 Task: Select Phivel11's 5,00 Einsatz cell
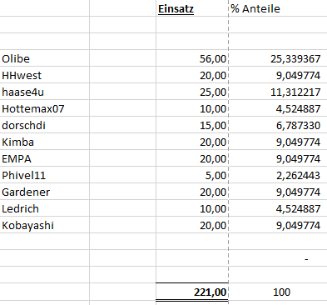click(192, 175)
